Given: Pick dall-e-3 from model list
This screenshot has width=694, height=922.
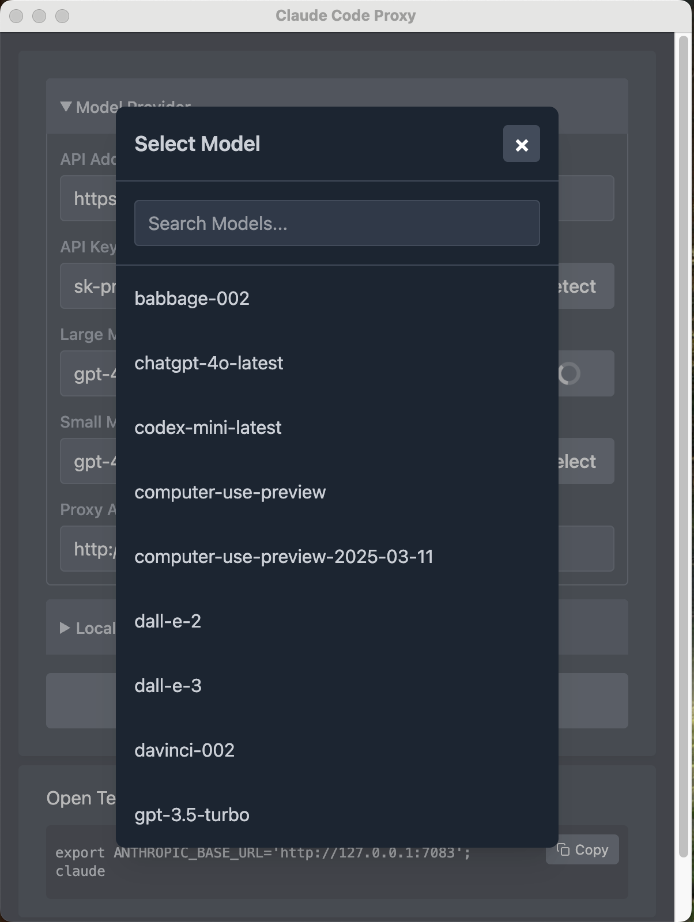Looking at the screenshot, I should tap(337, 686).
